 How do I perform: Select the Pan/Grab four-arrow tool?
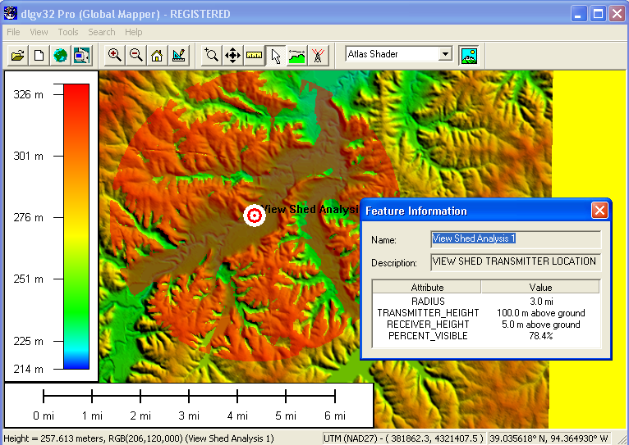[x=232, y=55]
